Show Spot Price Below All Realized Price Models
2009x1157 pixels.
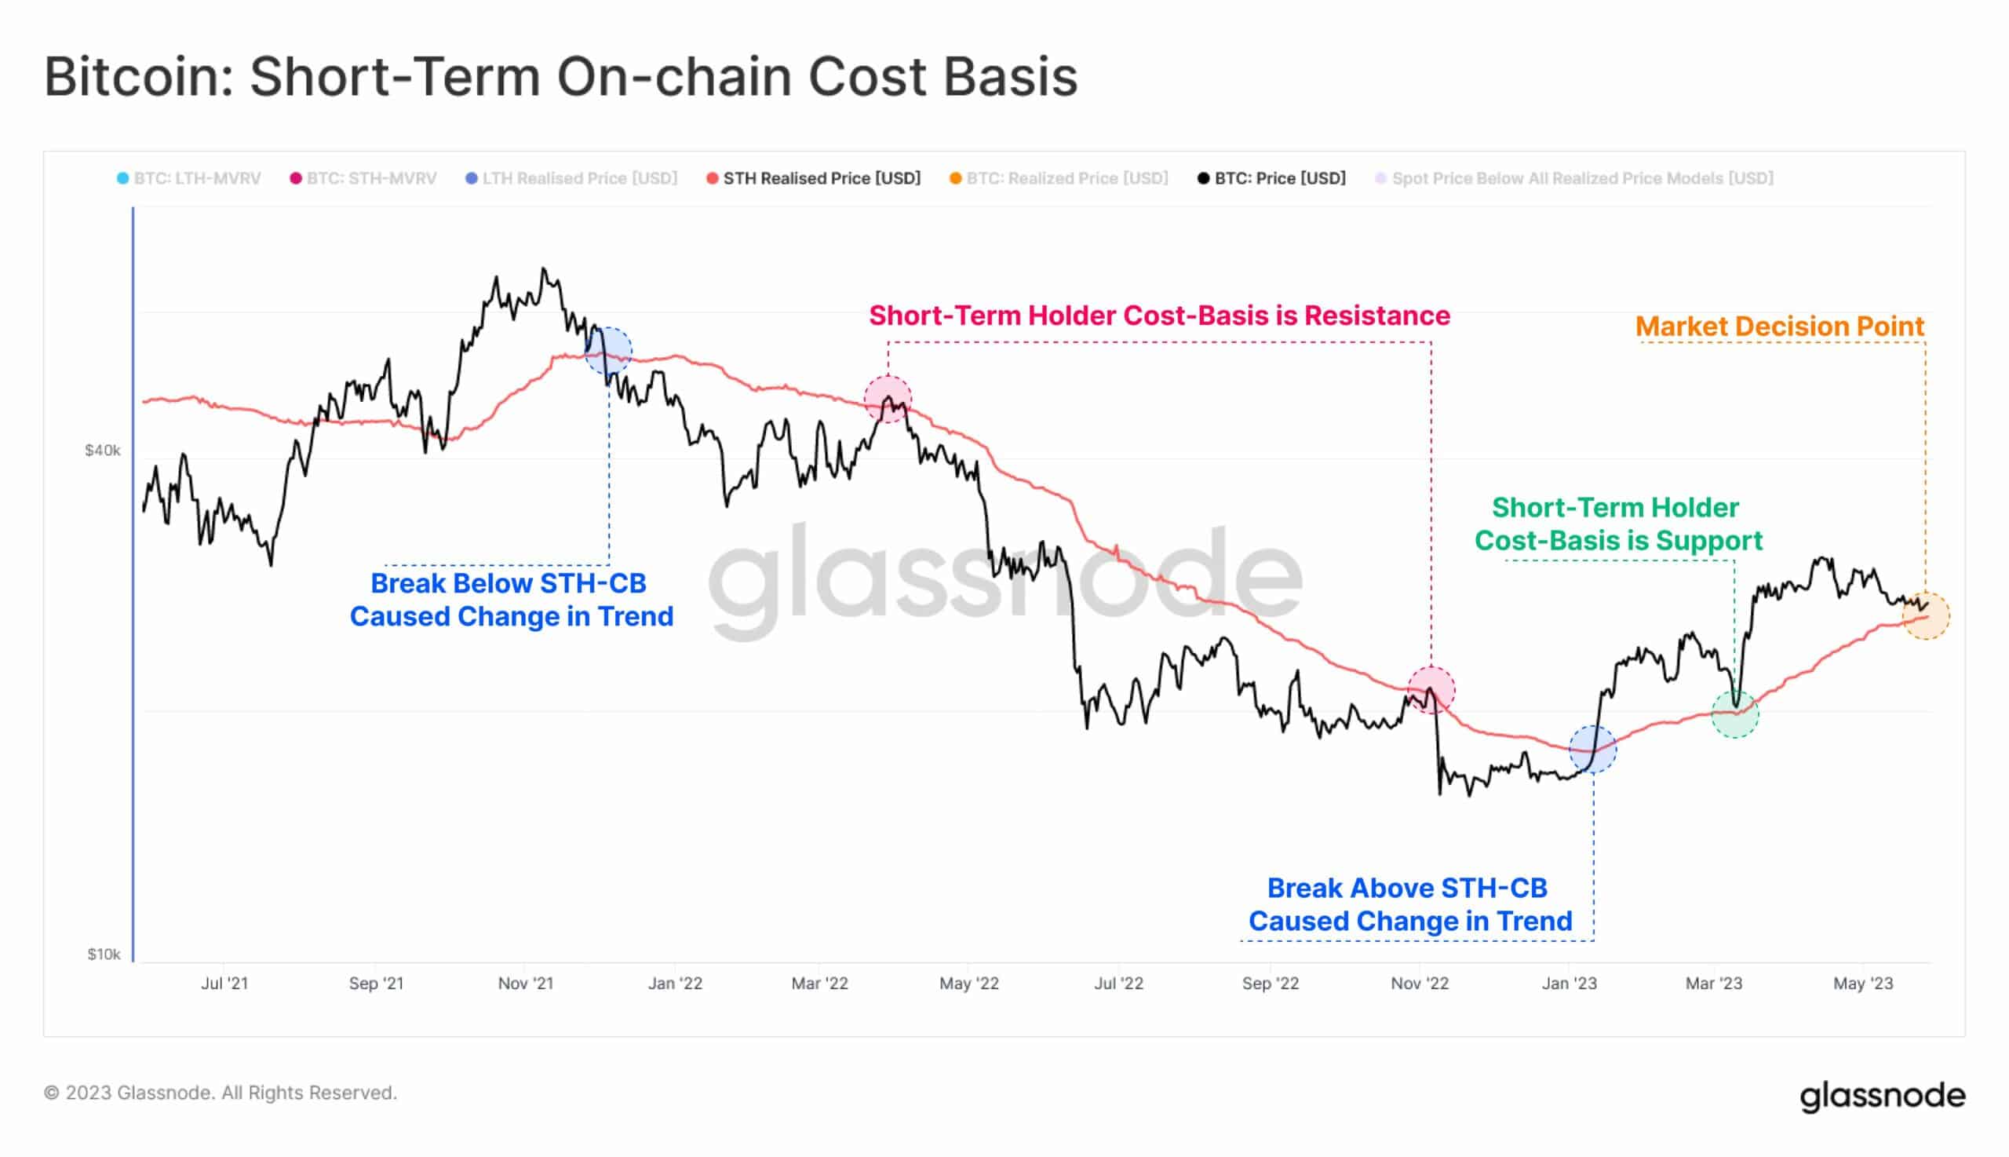click(x=1573, y=179)
